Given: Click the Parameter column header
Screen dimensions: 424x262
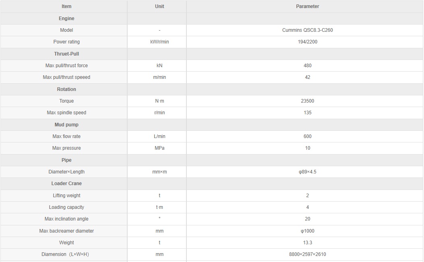Looking at the screenshot, I should 308,6.
